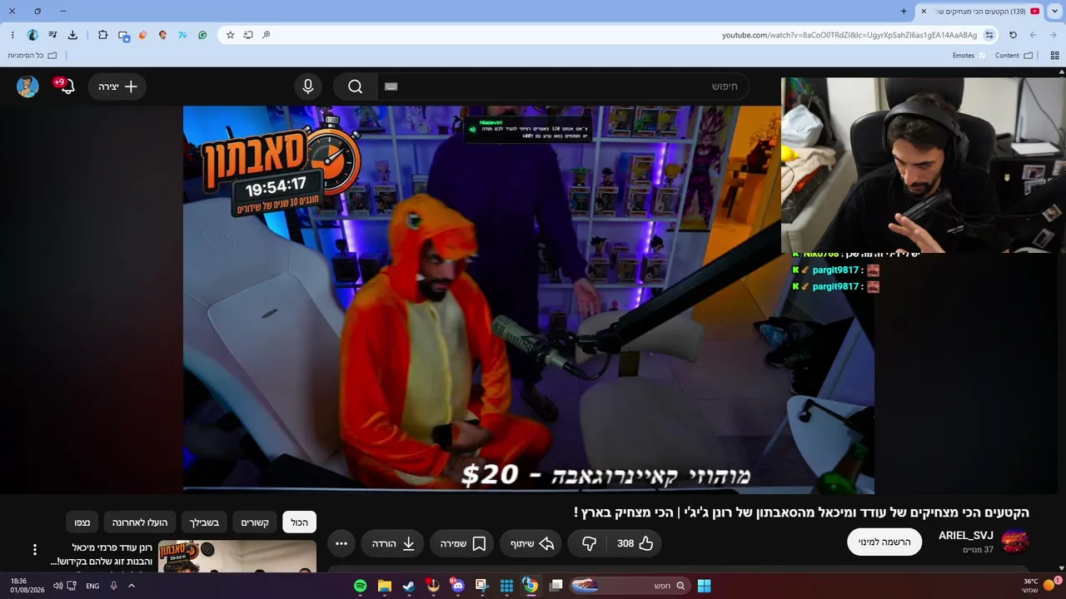Image resolution: width=1066 pixels, height=599 pixels.
Task: Open the ARIEL_SVJ channel name link
Action: point(966,536)
